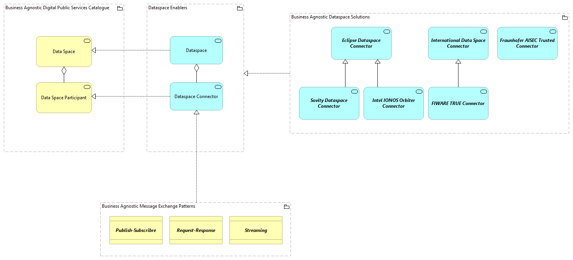Click folder icon of Business Agnostic Dataspace Solutions group

[x=565, y=17]
